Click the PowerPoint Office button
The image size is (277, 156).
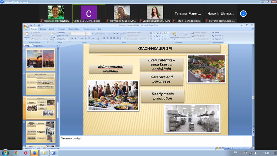26,27
